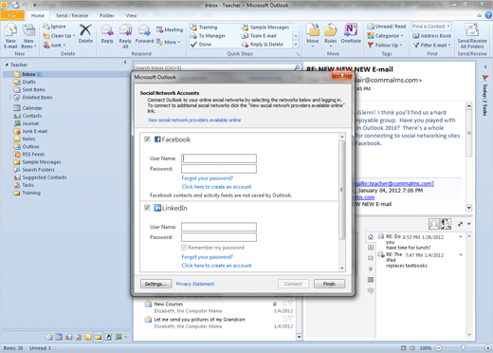Click the Finish button
The width and height of the screenshot is (493, 353).
pos(329,284)
